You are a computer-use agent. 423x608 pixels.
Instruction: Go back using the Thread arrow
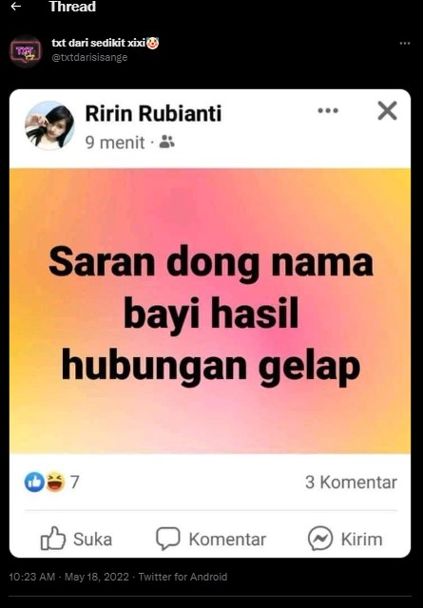(15, 6)
